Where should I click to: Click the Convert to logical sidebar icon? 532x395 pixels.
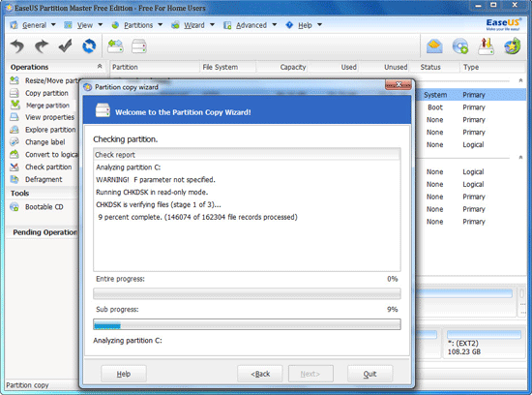tap(15, 155)
